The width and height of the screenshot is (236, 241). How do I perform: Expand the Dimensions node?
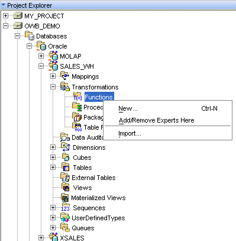[53, 147]
